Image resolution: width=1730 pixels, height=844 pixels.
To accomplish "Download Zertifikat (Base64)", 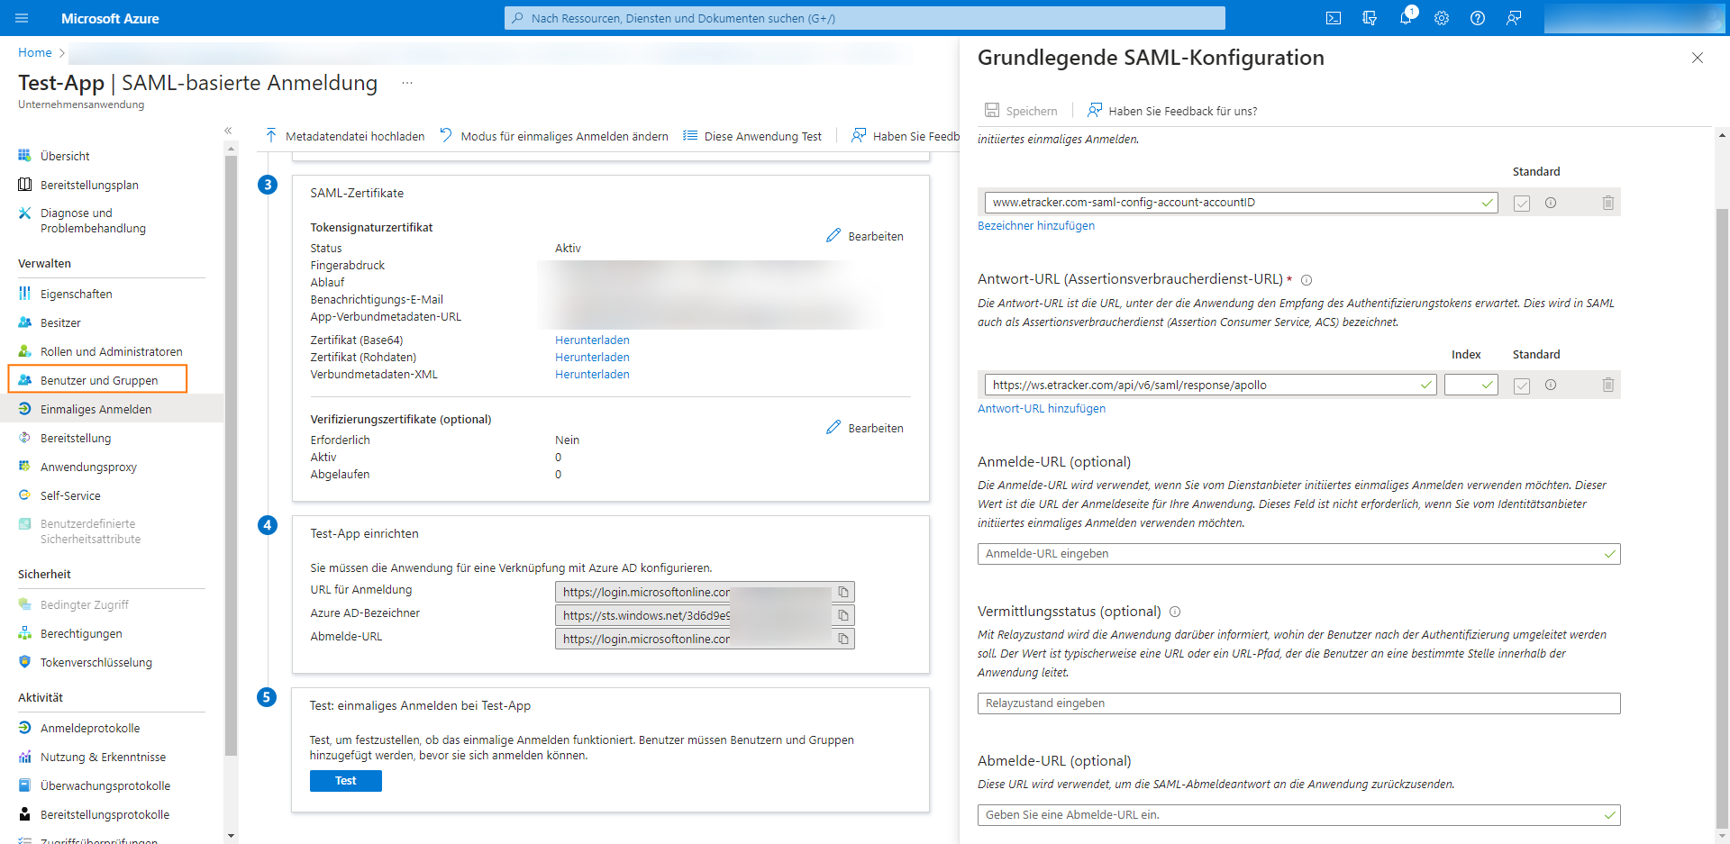I will (592, 340).
